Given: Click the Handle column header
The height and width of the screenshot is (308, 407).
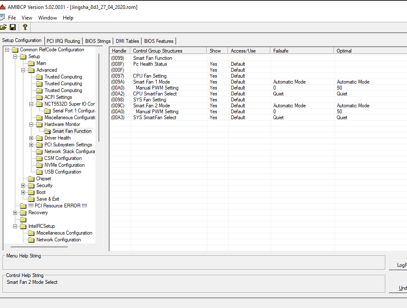Looking at the screenshot, I should 120,51.
